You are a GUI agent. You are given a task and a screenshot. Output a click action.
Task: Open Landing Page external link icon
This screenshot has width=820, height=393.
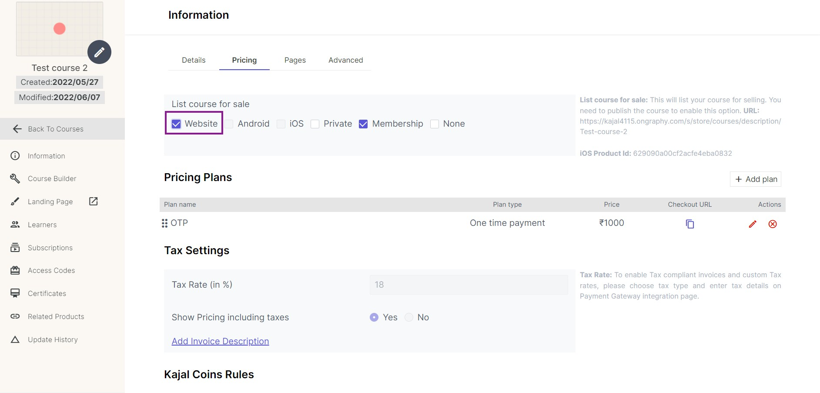(94, 201)
